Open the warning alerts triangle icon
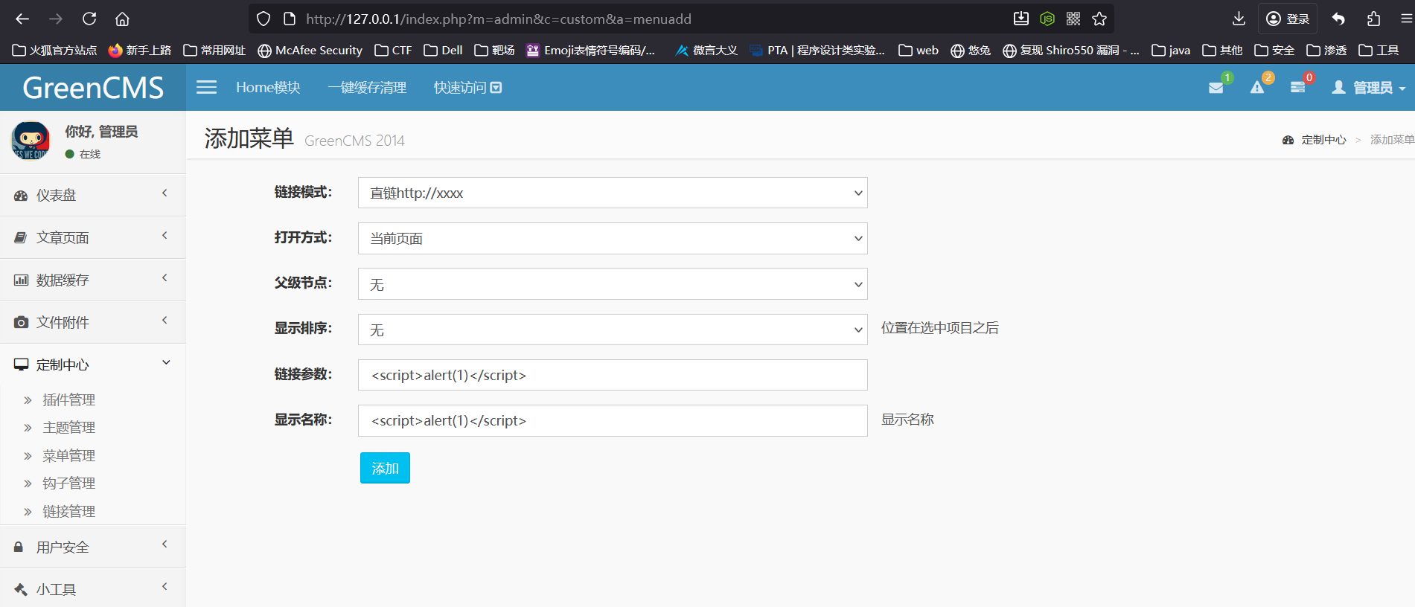This screenshot has width=1415, height=607. (x=1257, y=88)
